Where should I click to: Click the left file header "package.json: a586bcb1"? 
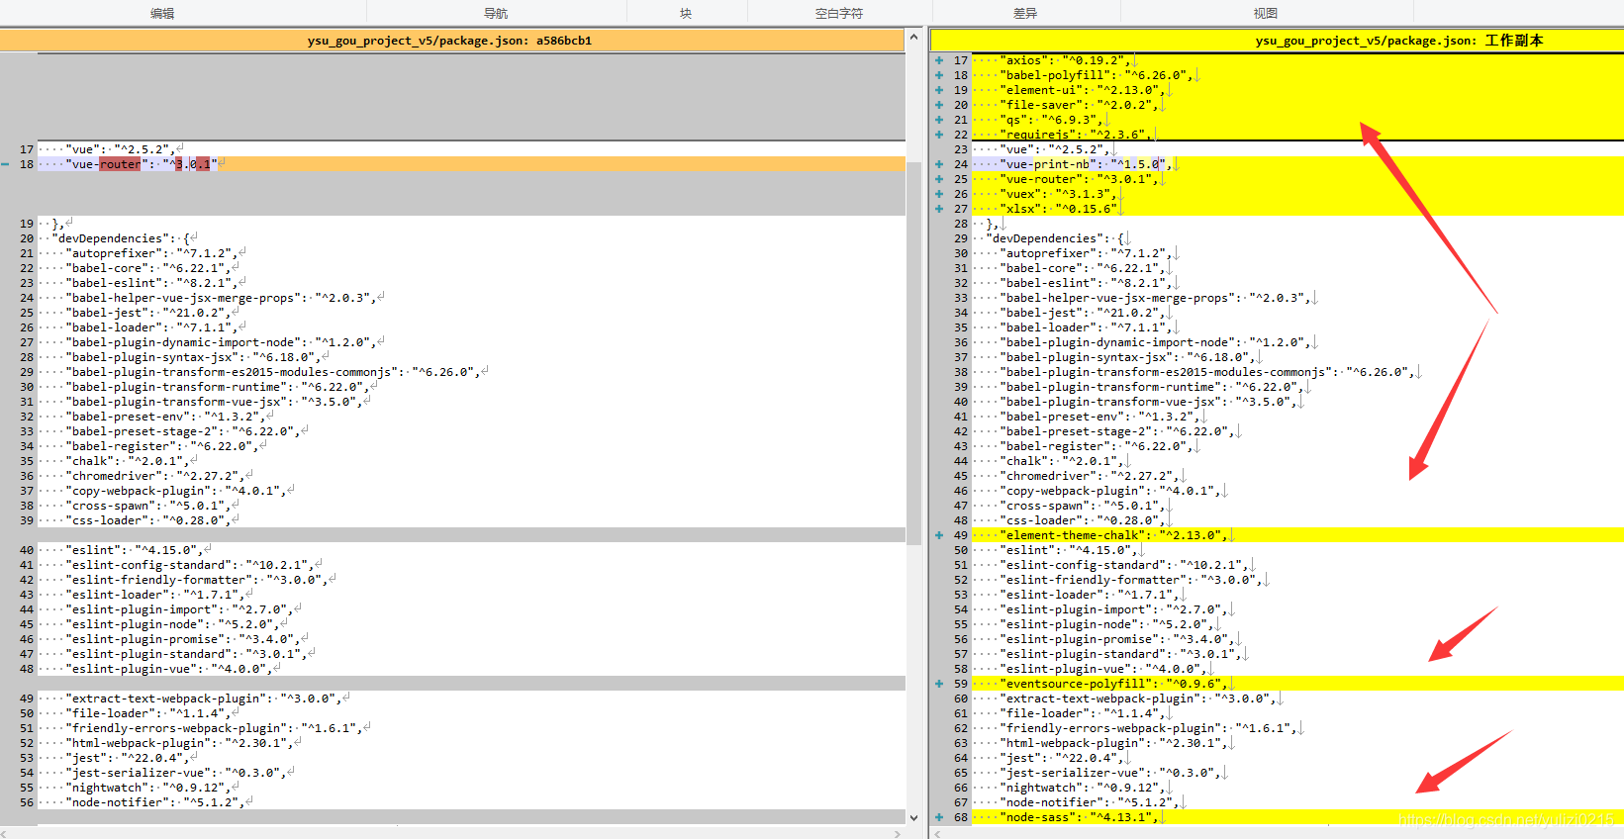pos(449,41)
